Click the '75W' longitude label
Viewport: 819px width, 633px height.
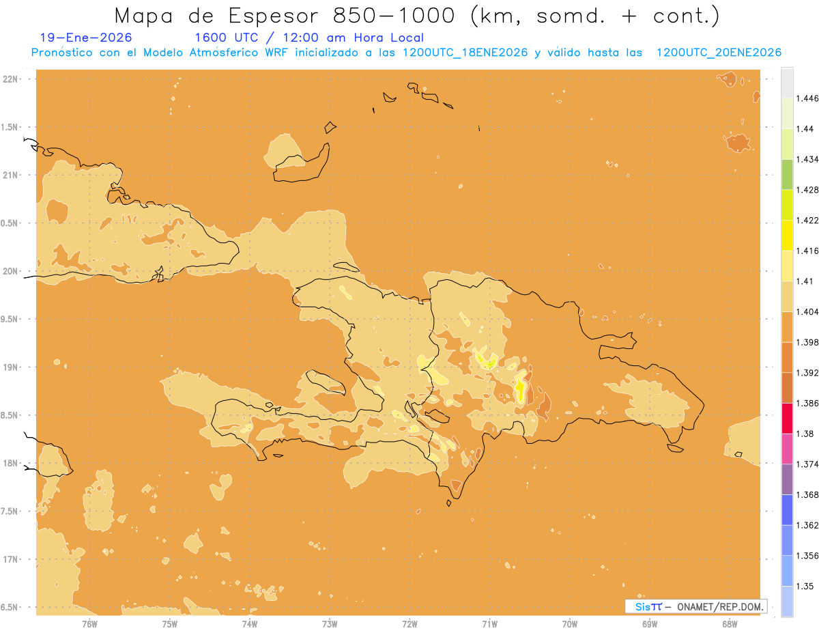tap(169, 623)
